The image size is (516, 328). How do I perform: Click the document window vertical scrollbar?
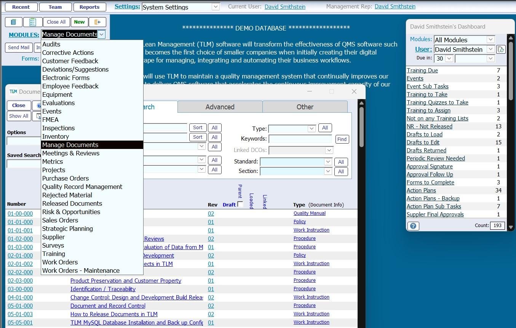361,126
